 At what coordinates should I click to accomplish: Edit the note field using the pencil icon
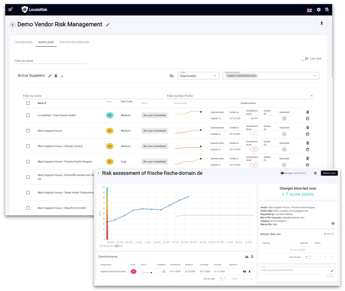(332, 270)
